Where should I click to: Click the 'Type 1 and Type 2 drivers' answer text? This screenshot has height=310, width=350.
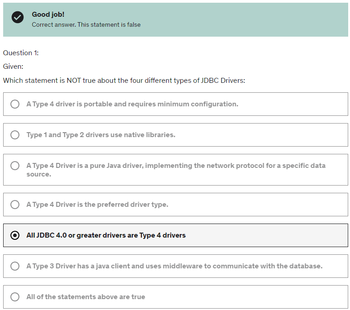tap(101, 135)
